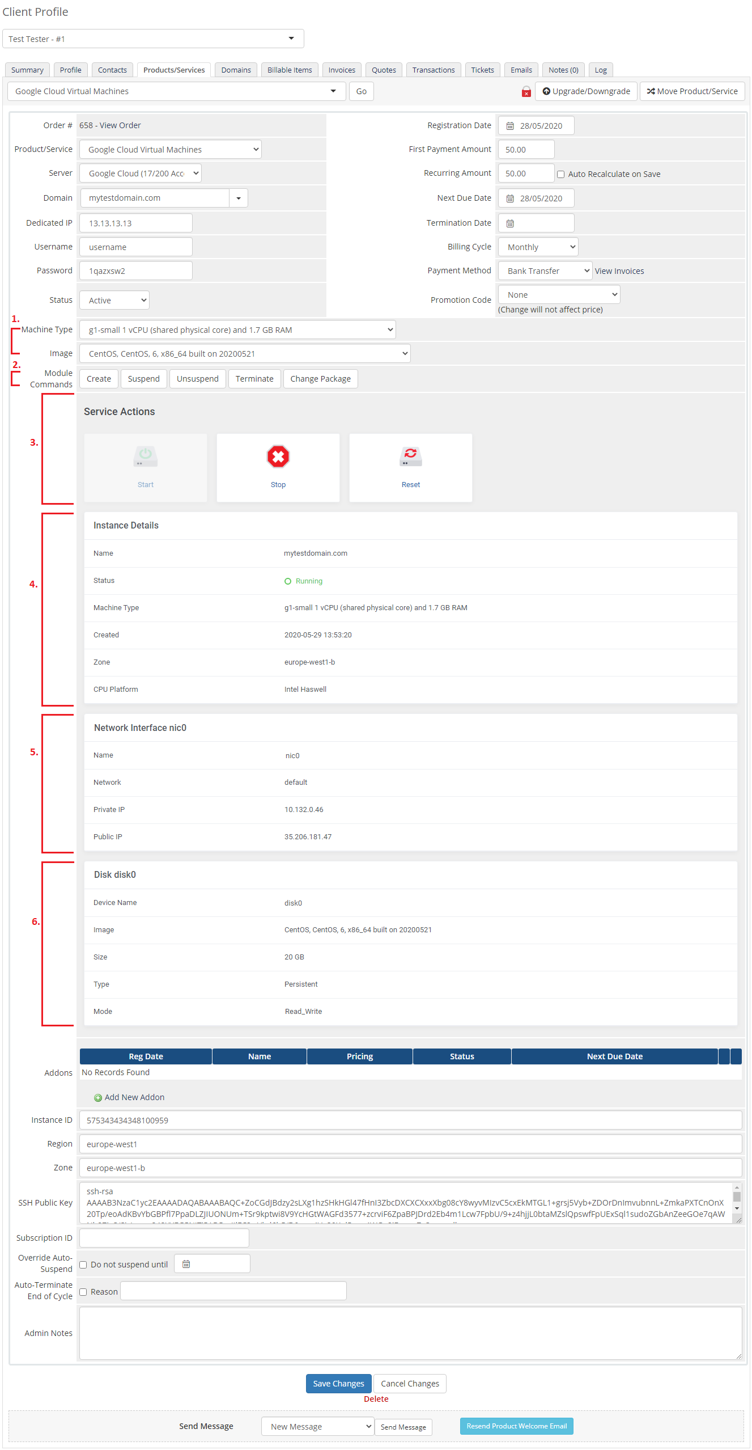Open the Server dropdown
The image size is (752, 1450).
click(x=141, y=174)
